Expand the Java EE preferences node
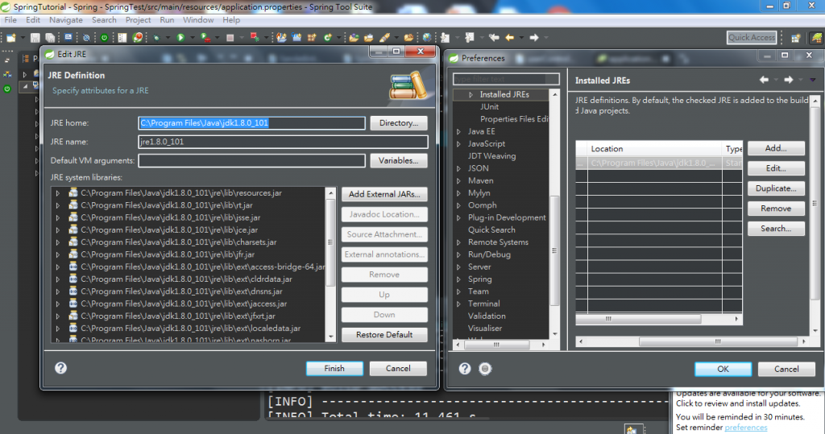The height and width of the screenshot is (434, 825). coord(458,131)
